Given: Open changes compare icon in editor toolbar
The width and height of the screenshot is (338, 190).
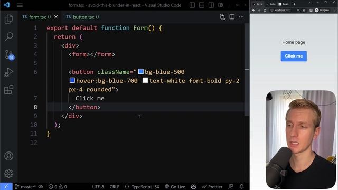Looking at the screenshot, I should (222, 17).
